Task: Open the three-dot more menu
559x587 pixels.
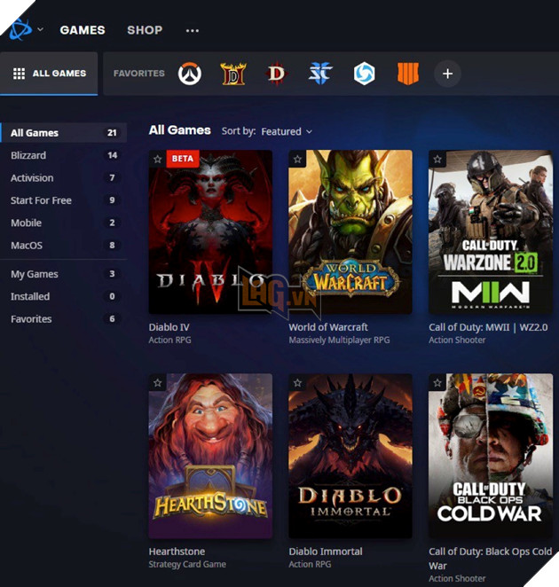Action: click(x=193, y=30)
